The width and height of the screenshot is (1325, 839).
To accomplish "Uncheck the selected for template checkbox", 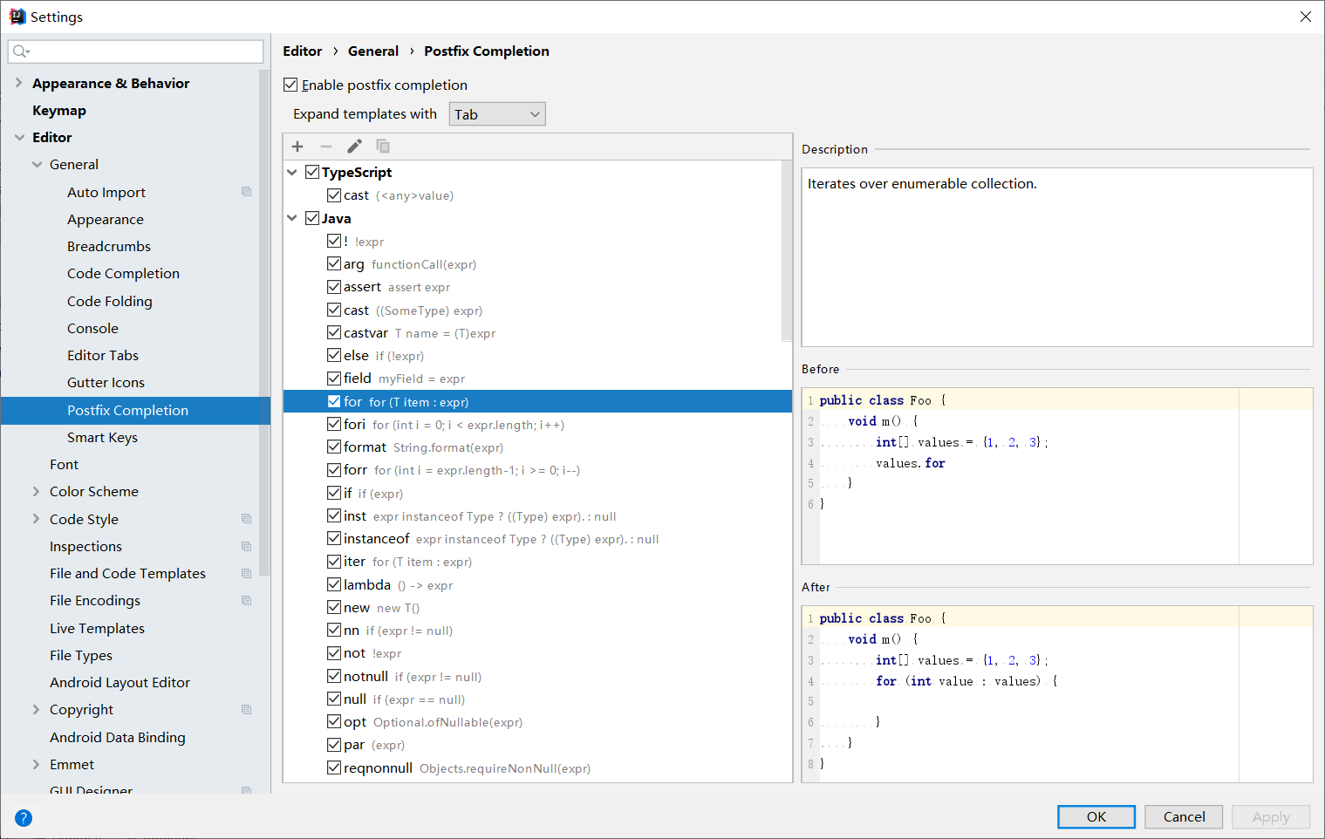I will 334,401.
